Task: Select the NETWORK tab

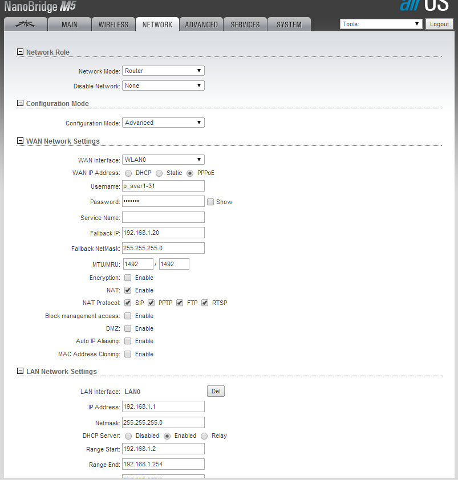Action: click(x=157, y=25)
